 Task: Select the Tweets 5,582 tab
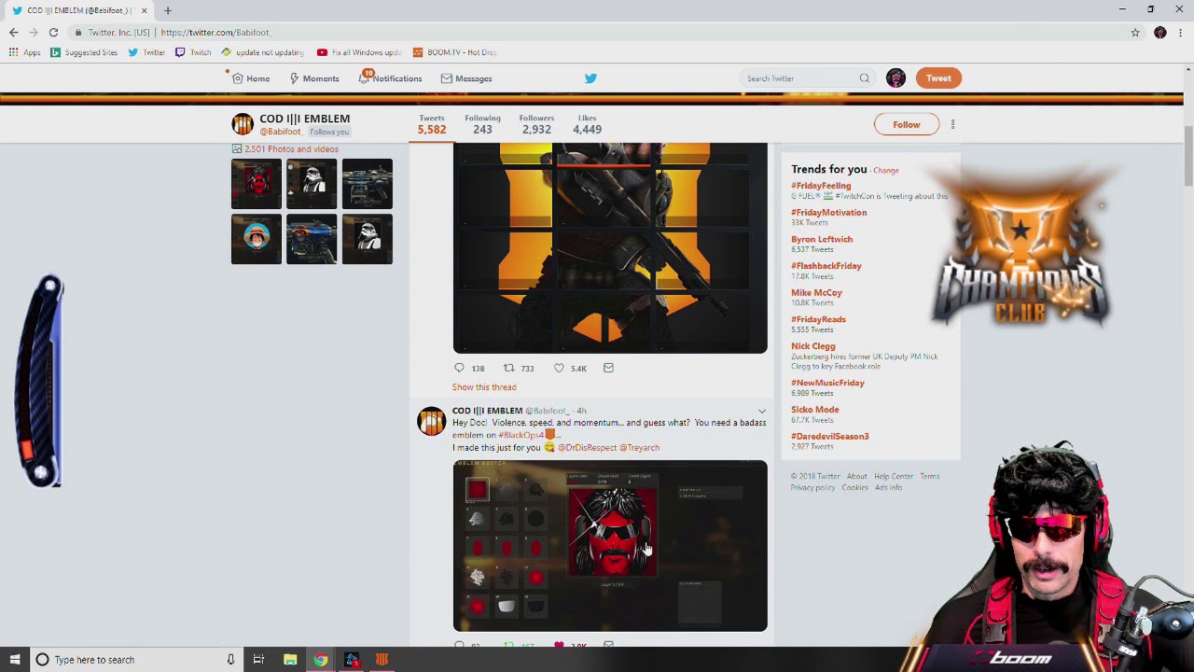(x=432, y=124)
